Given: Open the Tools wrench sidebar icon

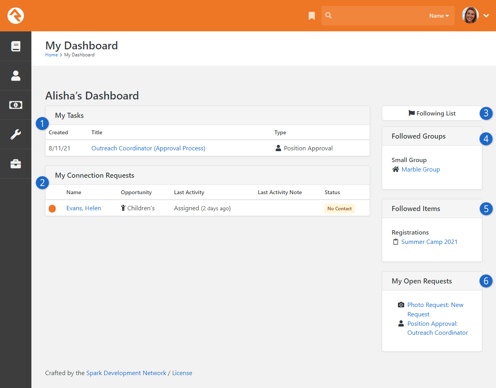Looking at the screenshot, I should [x=16, y=134].
